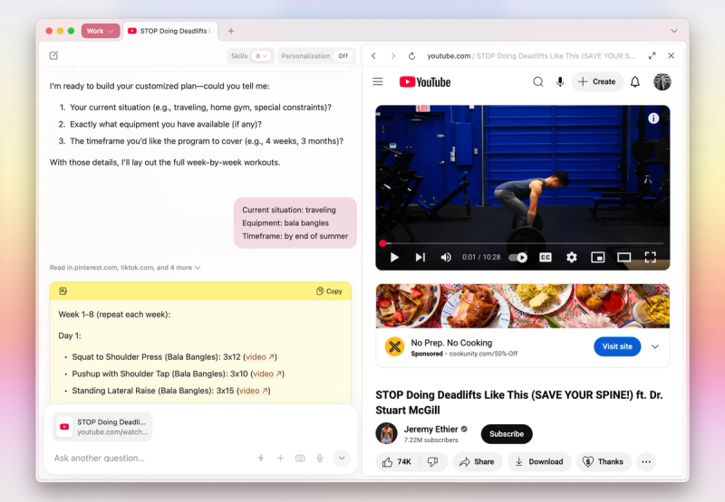
Task: Start voice input in chat box
Action: point(320,459)
